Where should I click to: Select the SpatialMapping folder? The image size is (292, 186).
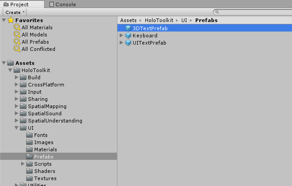[x=47, y=106]
